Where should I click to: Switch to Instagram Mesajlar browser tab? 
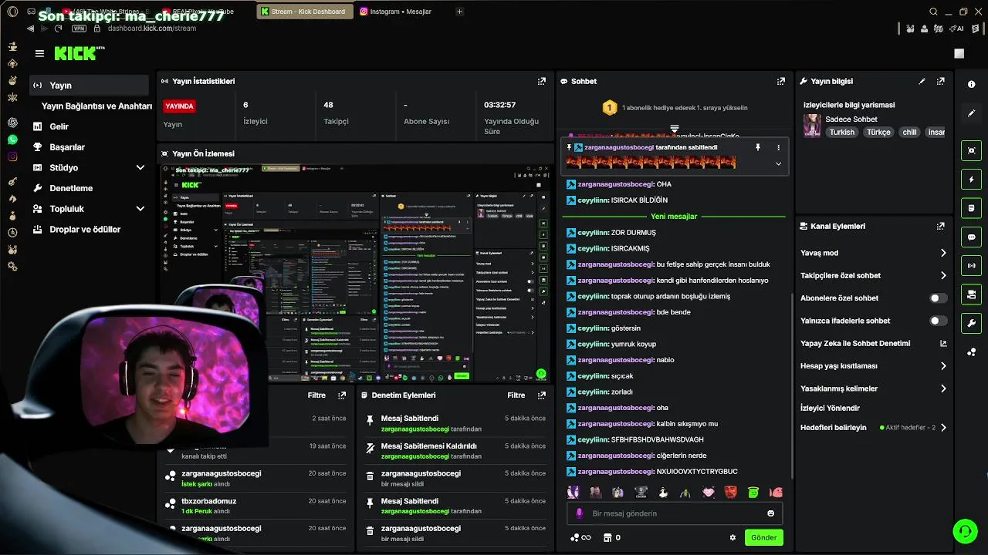click(x=401, y=12)
